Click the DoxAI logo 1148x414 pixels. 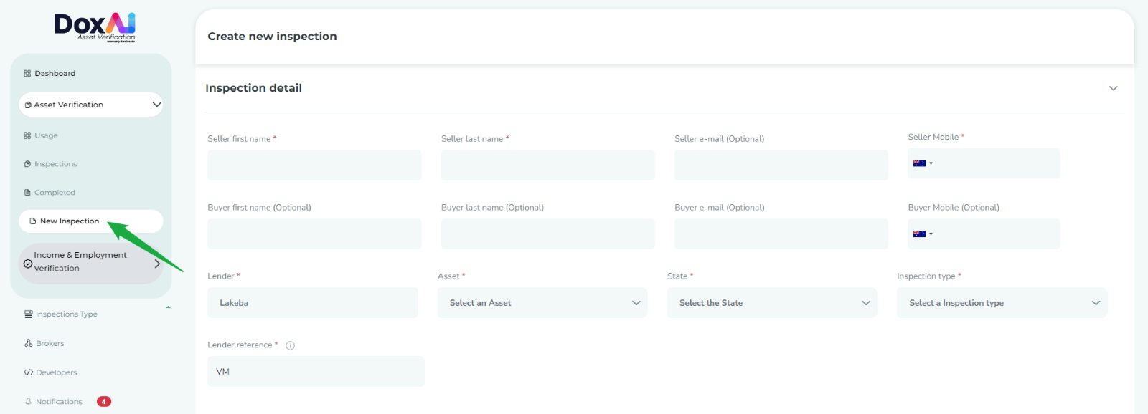click(x=95, y=27)
